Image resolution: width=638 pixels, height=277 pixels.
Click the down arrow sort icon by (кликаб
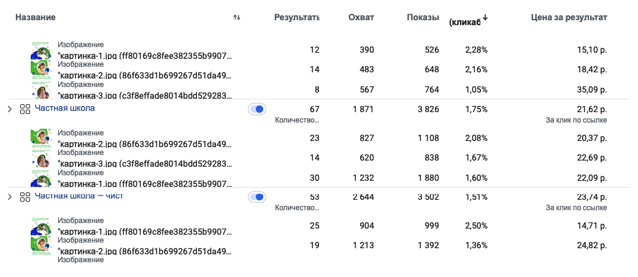pos(485,18)
